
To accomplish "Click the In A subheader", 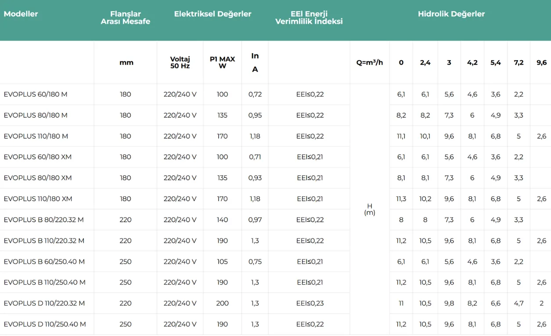I will pyautogui.click(x=255, y=63).
